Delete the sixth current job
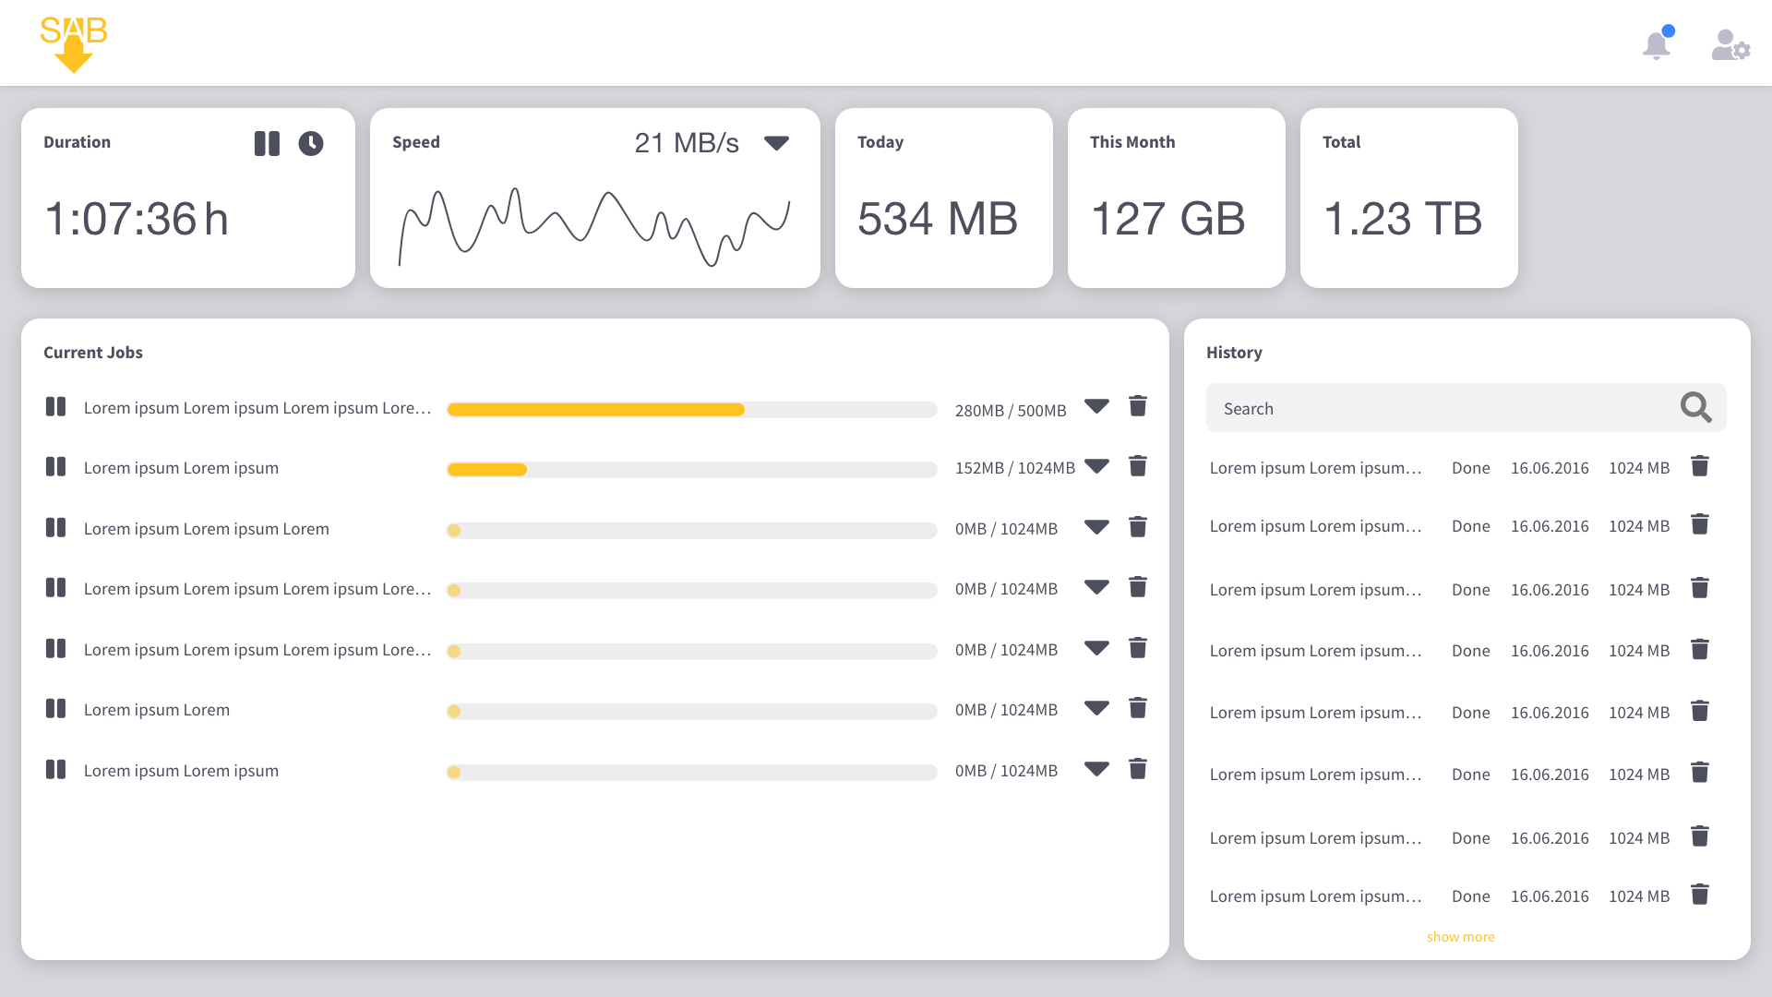The height and width of the screenshot is (997, 1772). [x=1138, y=707]
